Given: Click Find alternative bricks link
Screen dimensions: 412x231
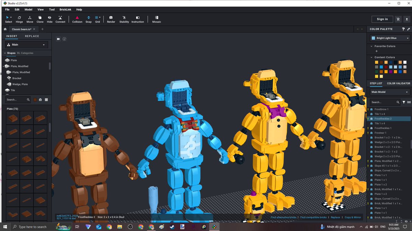Looking at the screenshot, I should point(283,217).
